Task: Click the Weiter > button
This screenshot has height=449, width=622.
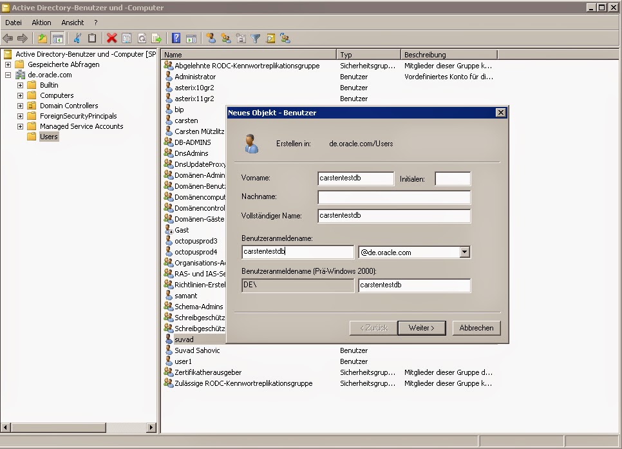Action: click(422, 328)
